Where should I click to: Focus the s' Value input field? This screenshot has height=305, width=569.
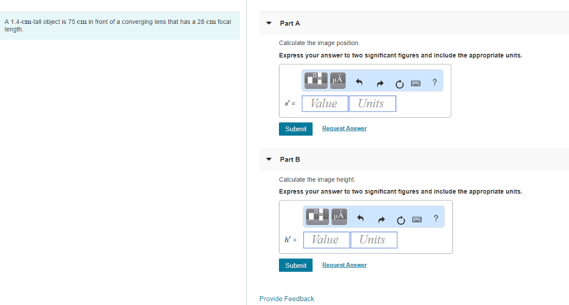coord(325,104)
